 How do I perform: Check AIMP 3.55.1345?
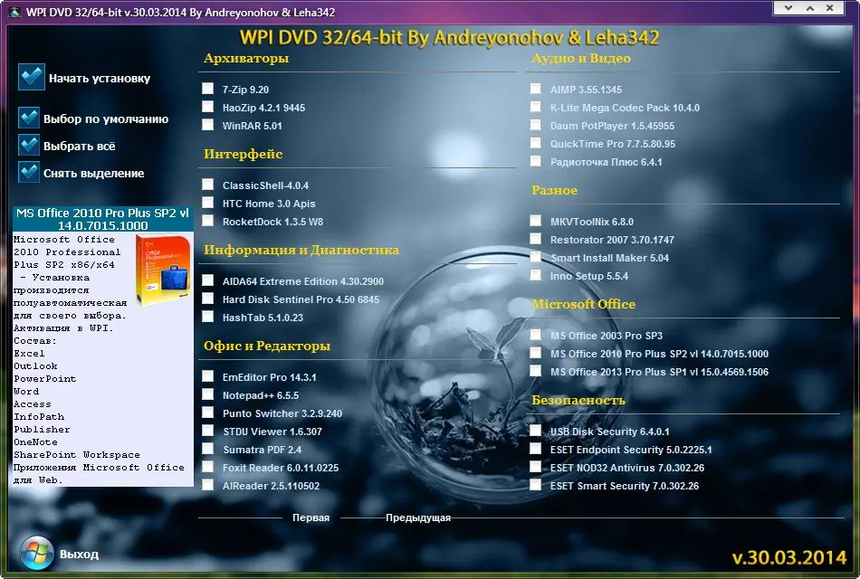coord(536,89)
